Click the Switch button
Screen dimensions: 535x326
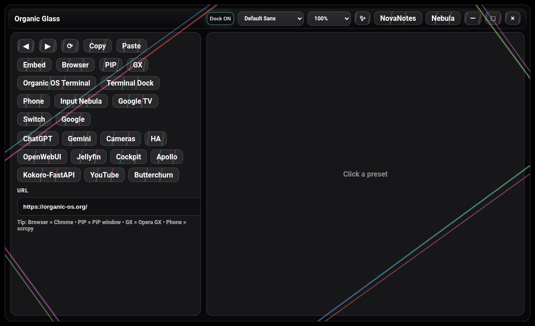point(34,119)
